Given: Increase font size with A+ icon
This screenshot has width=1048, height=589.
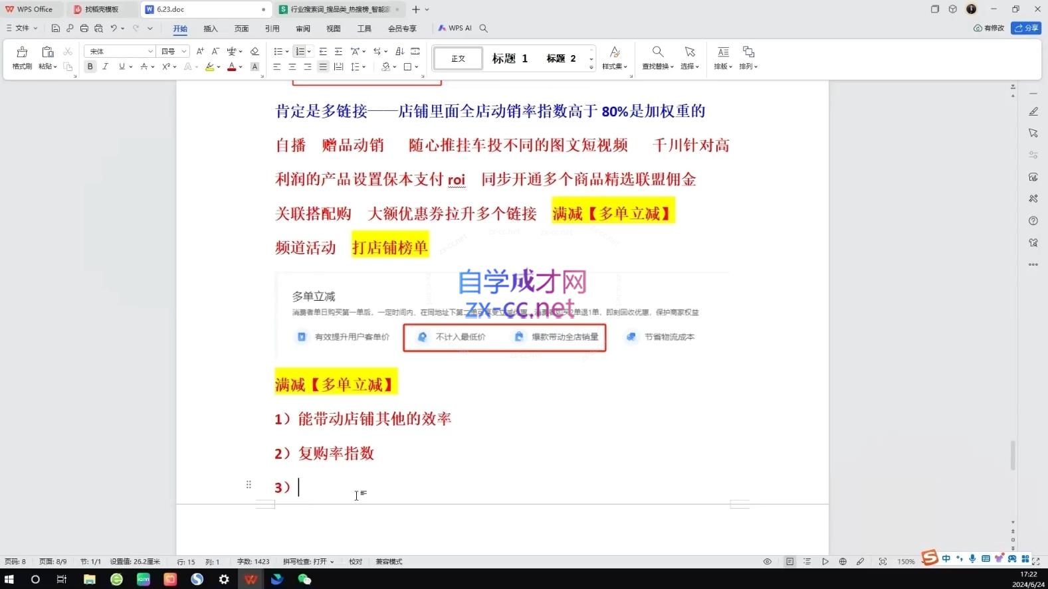Looking at the screenshot, I should click(x=199, y=51).
